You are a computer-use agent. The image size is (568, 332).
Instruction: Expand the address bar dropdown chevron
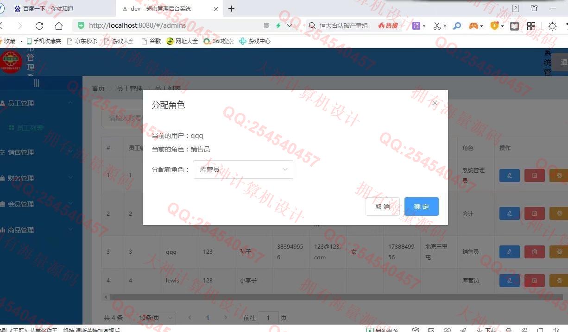[x=290, y=25]
